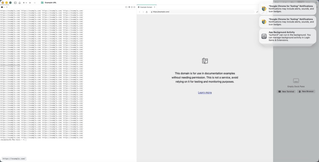
Task: Click the New Terminal button in dock pane
Action: tap(286, 92)
